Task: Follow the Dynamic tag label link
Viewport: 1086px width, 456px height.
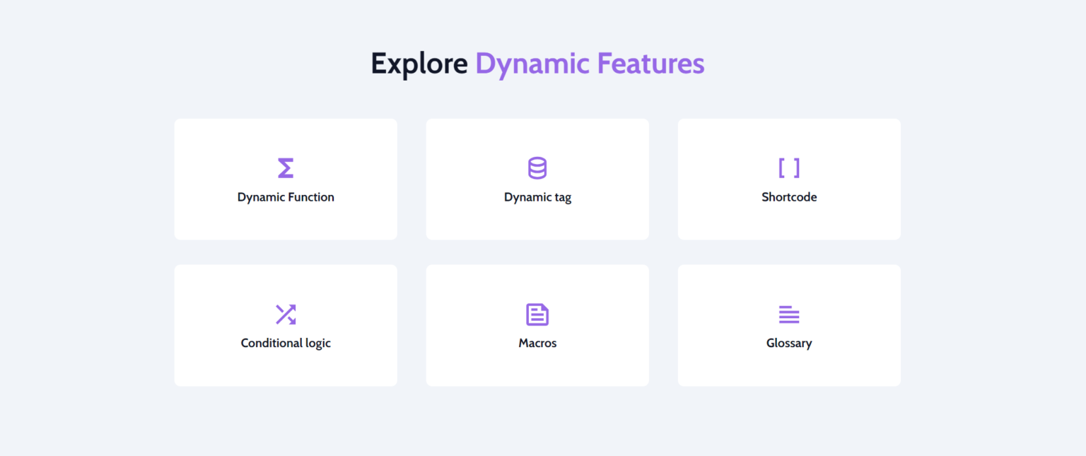Action: pos(537,197)
